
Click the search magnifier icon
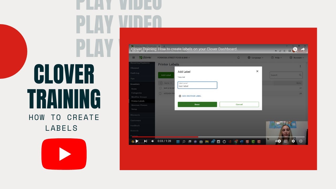tap(300, 75)
